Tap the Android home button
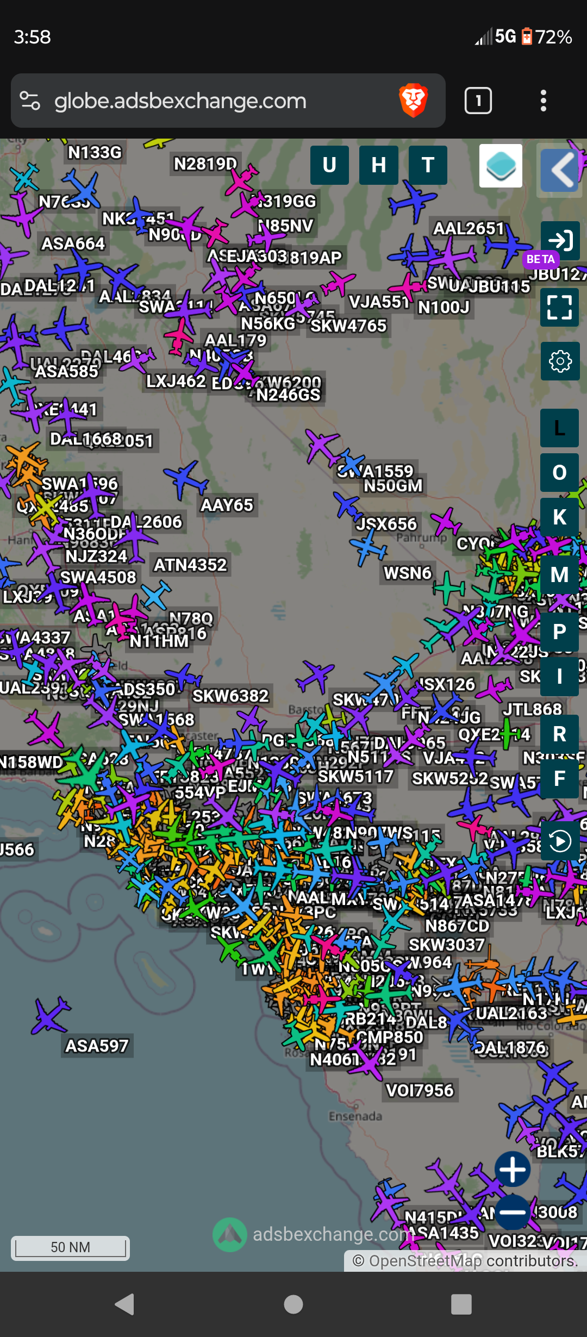 tap(293, 1304)
